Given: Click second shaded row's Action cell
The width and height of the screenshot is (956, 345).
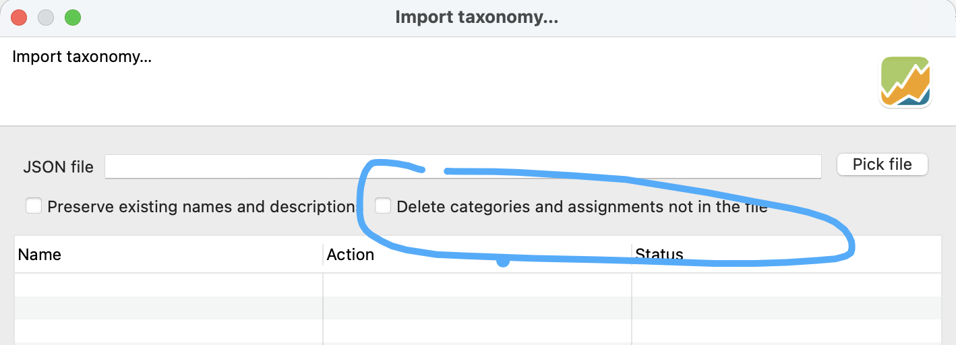Looking at the screenshot, I should point(477,308).
